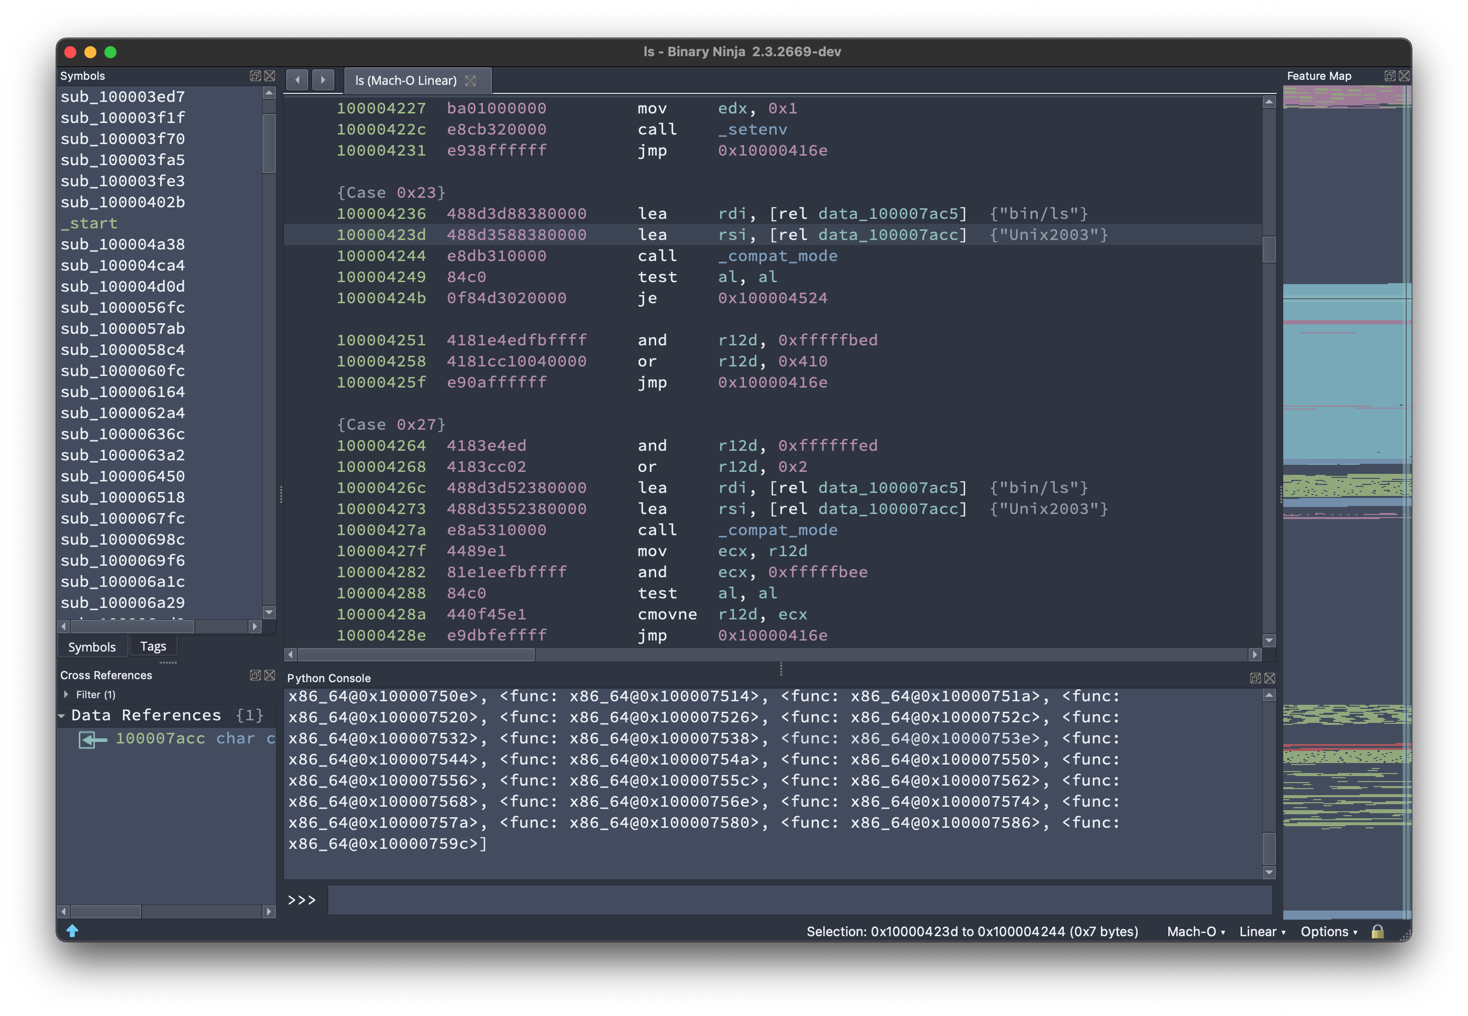Close the Symbols panel
This screenshot has height=1016, width=1468.
pyautogui.click(x=270, y=76)
